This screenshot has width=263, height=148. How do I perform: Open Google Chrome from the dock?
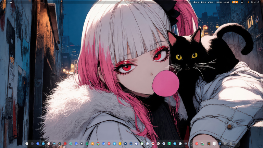point(98,144)
